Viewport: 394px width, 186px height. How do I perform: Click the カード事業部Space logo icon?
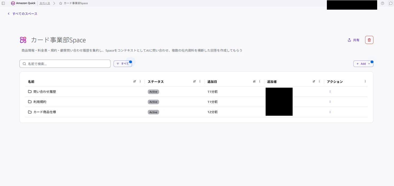23,40
